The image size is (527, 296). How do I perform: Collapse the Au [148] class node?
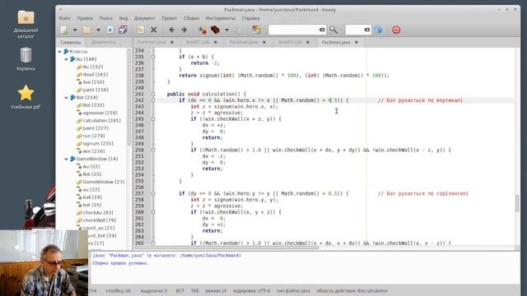tap(66, 59)
